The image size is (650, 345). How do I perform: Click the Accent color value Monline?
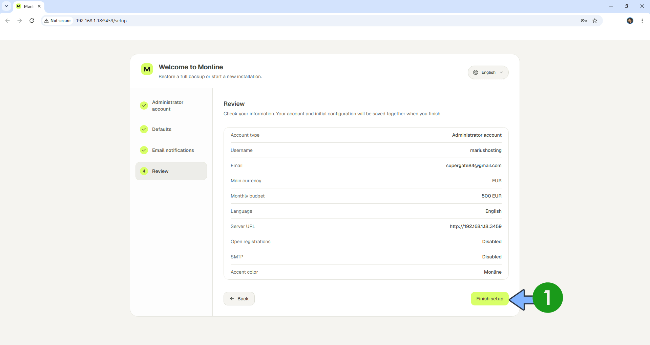493,272
